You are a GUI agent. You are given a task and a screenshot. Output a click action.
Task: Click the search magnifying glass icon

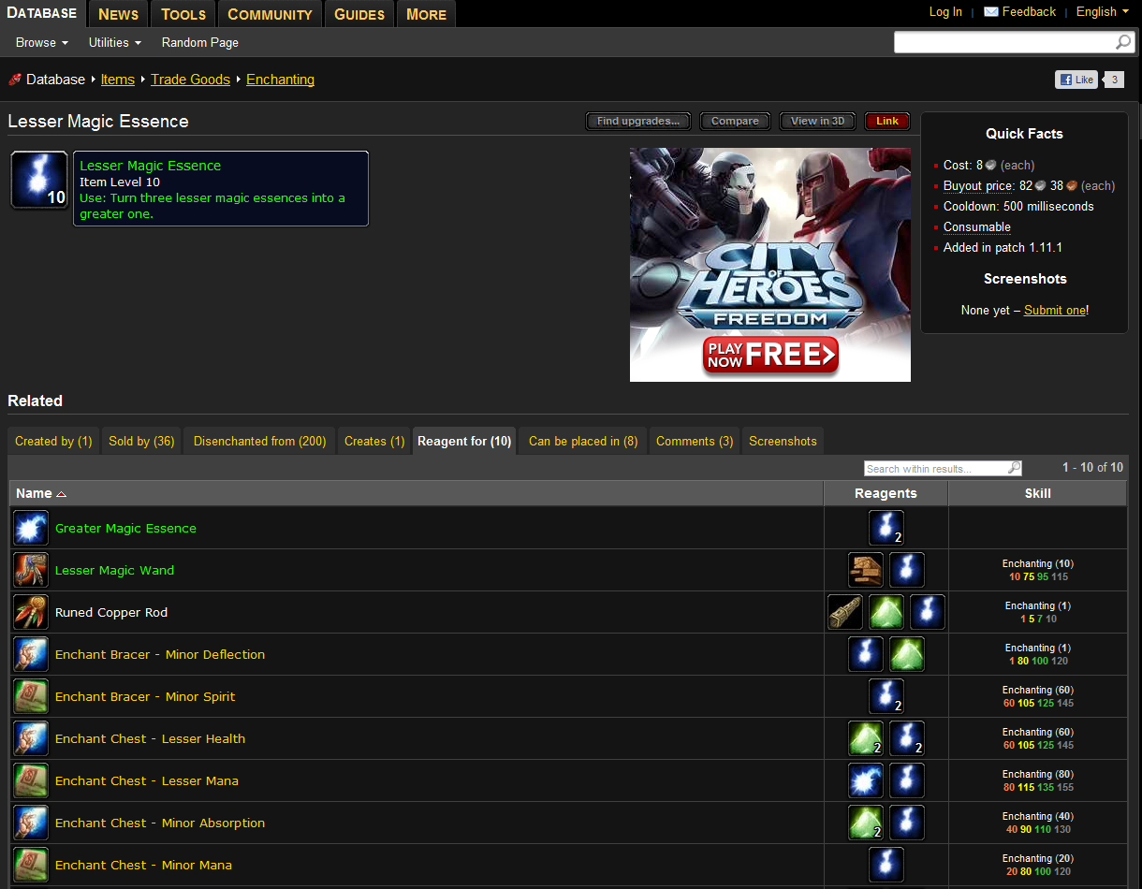[x=1122, y=42]
